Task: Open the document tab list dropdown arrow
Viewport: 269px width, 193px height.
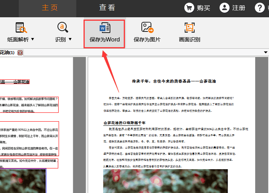Action: pyautogui.click(x=266, y=52)
